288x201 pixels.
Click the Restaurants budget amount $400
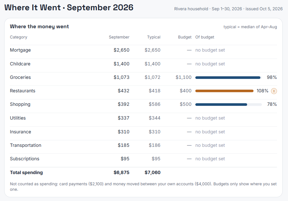click(x=185, y=91)
